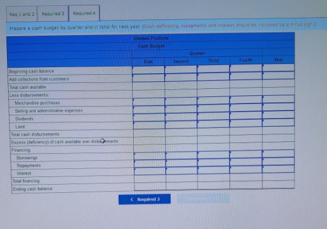Click Borrowings Fourth quarter cell
Image resolution: width=327 pixels, height=229 pixels.
click(x=246, y=154)
